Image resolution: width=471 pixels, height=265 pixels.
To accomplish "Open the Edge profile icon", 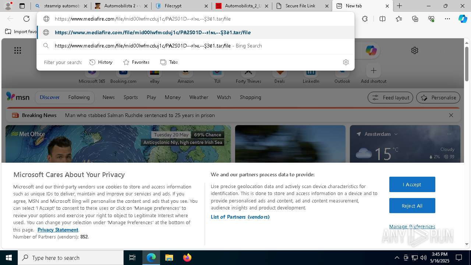I will tap(8, 6).
